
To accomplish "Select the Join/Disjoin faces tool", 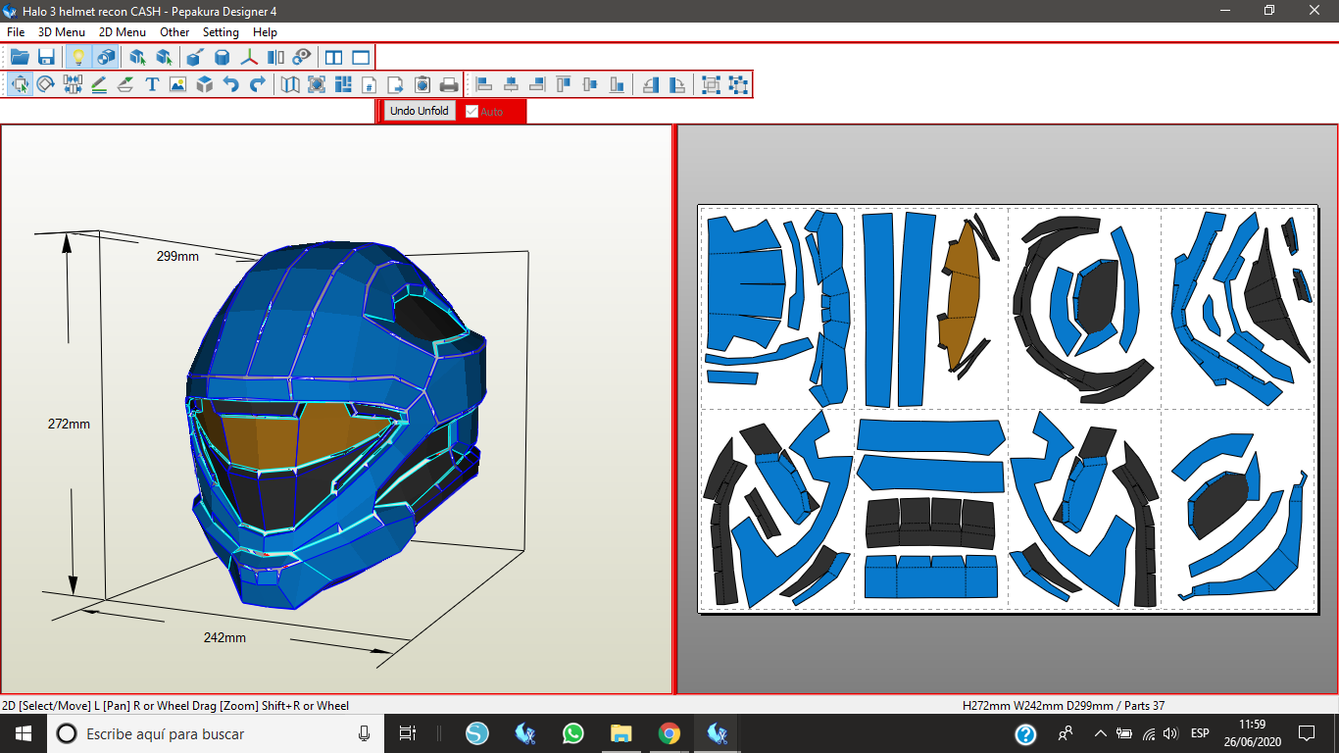I will [73, 84].
